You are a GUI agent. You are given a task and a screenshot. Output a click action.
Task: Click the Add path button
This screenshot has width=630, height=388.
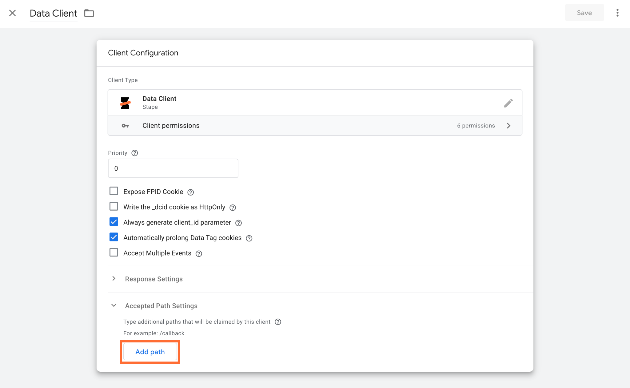[x=150, y=352]
